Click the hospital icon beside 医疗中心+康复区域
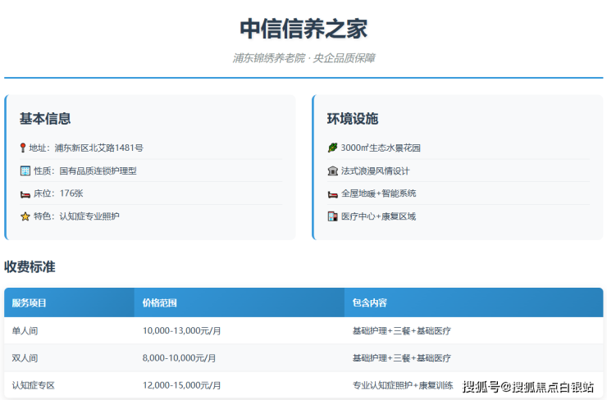The width and height of the screenshot is (607, 400). pyautogui.click(x=332, y=216)
